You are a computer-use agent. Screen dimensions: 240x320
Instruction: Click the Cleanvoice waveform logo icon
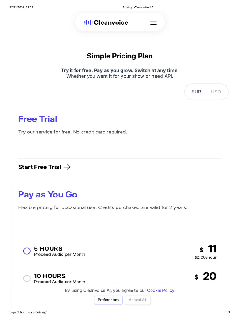tap(88, 22)
